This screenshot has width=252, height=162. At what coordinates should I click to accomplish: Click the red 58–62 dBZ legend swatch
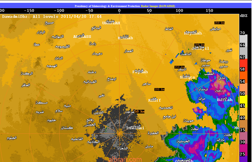click(244, 65)
